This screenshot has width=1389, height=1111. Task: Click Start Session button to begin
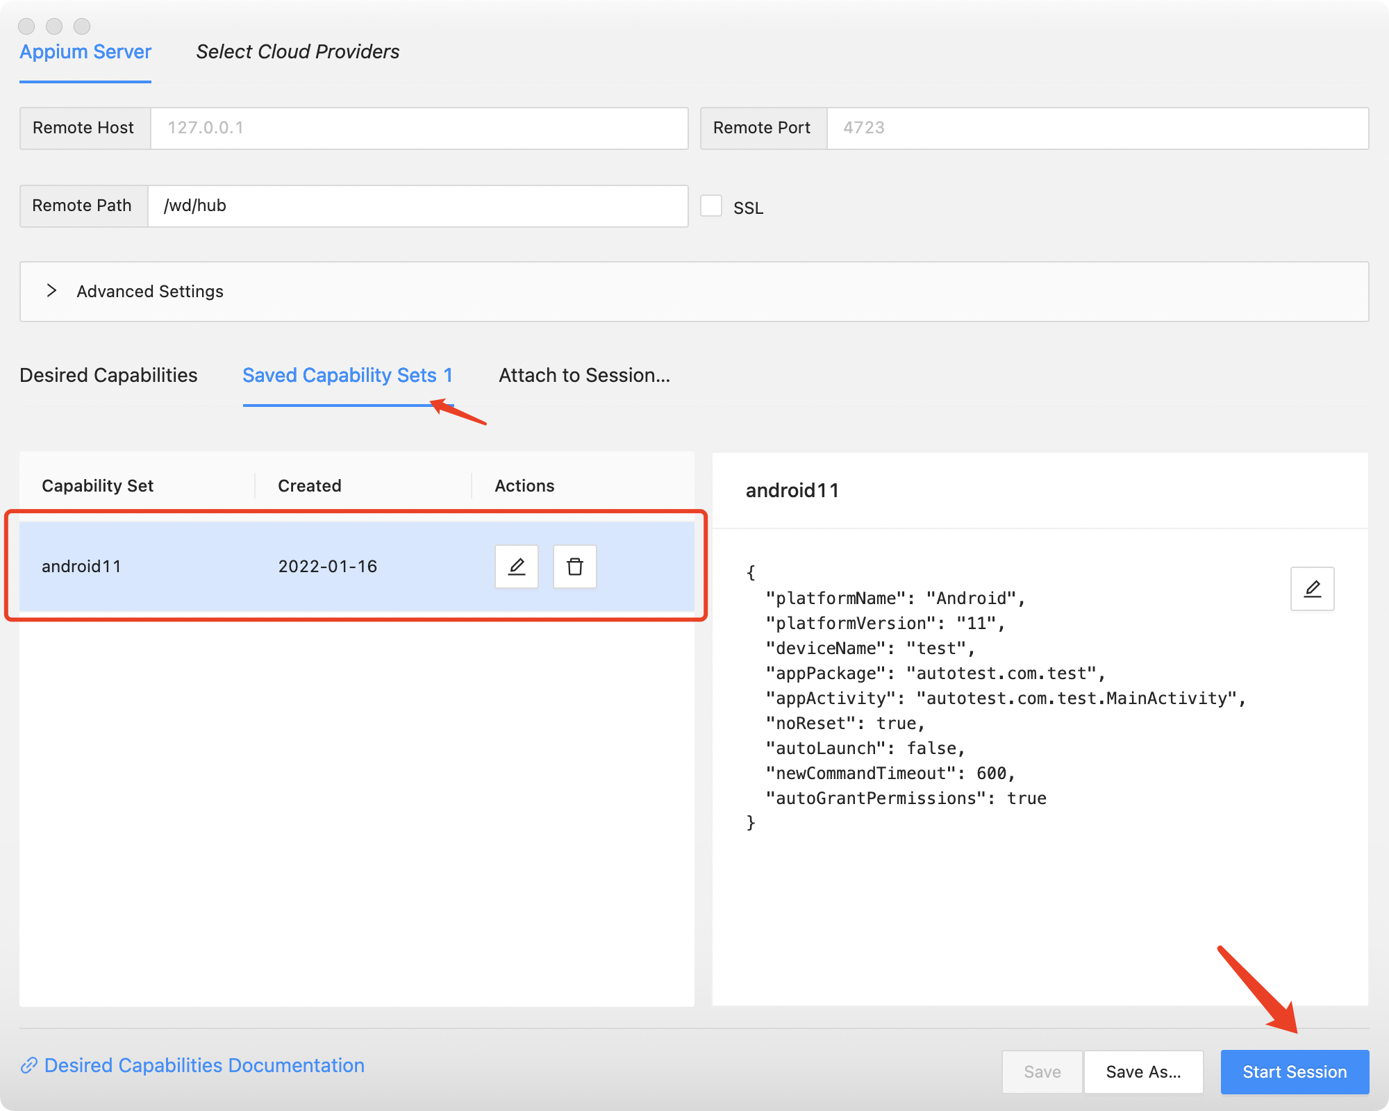coord(1294,1070)
